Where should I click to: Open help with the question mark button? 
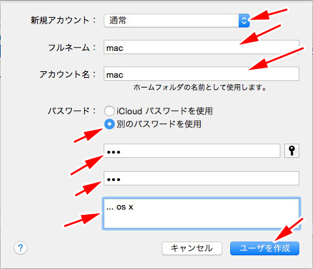pos(20,248)
